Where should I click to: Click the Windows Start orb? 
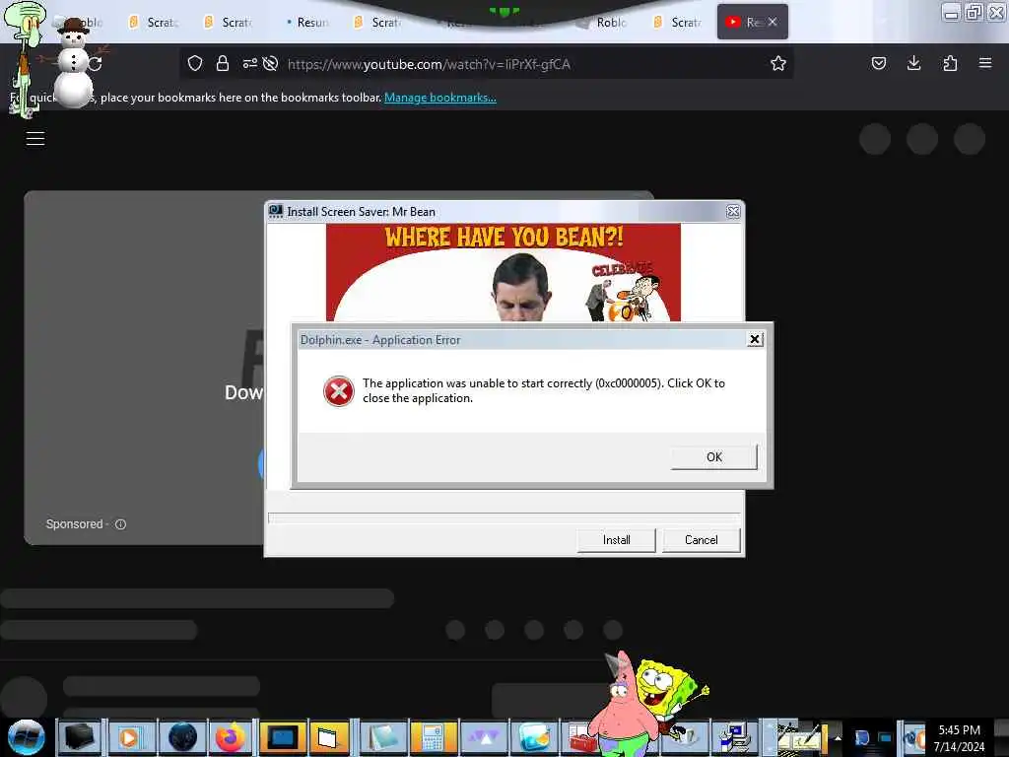tap(26, 737)
